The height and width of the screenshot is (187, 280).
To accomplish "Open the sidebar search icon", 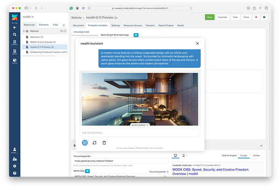I will pyautogui.click(x=14, y=34).
